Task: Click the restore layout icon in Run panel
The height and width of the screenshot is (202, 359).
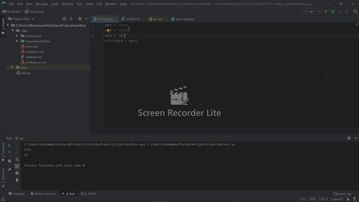Action: (9, 161)
